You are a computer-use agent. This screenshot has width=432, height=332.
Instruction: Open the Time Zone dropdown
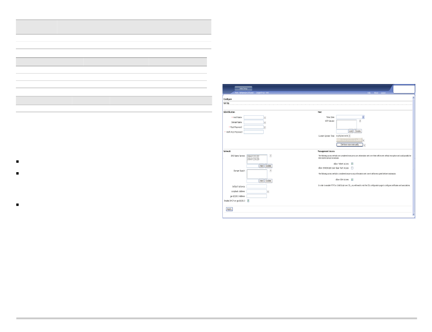coord(350,117)
